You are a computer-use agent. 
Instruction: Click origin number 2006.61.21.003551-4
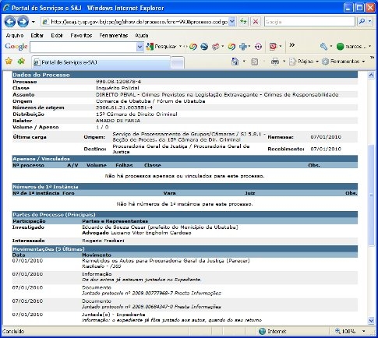[x=124, y=107]
